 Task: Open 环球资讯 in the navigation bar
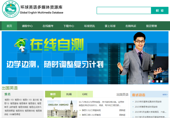(x=89, y=26)
